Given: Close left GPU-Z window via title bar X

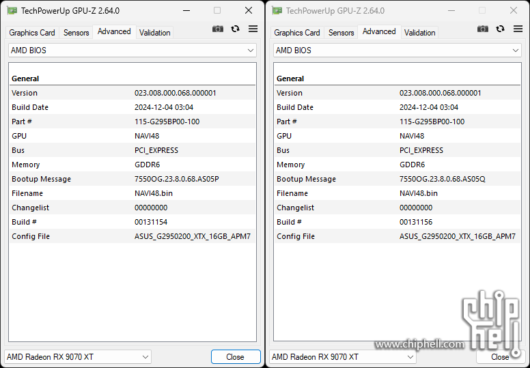Looking at the screenshot, I should click(249, 10).
